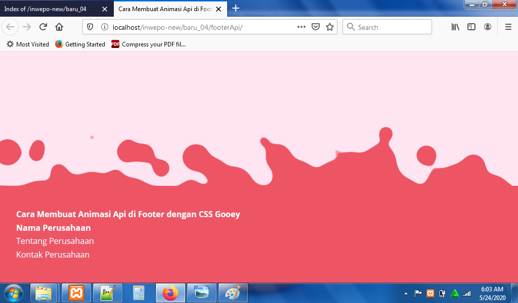Image resolution: width=518 pixels, height=303 pixels.
Task: Click Action Center flag tray icon
Action: [418, 293]
